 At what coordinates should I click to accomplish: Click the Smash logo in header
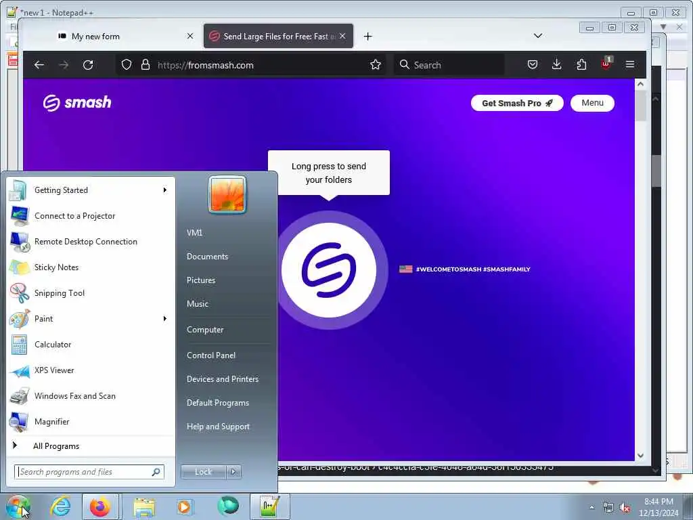click(77, 103)
